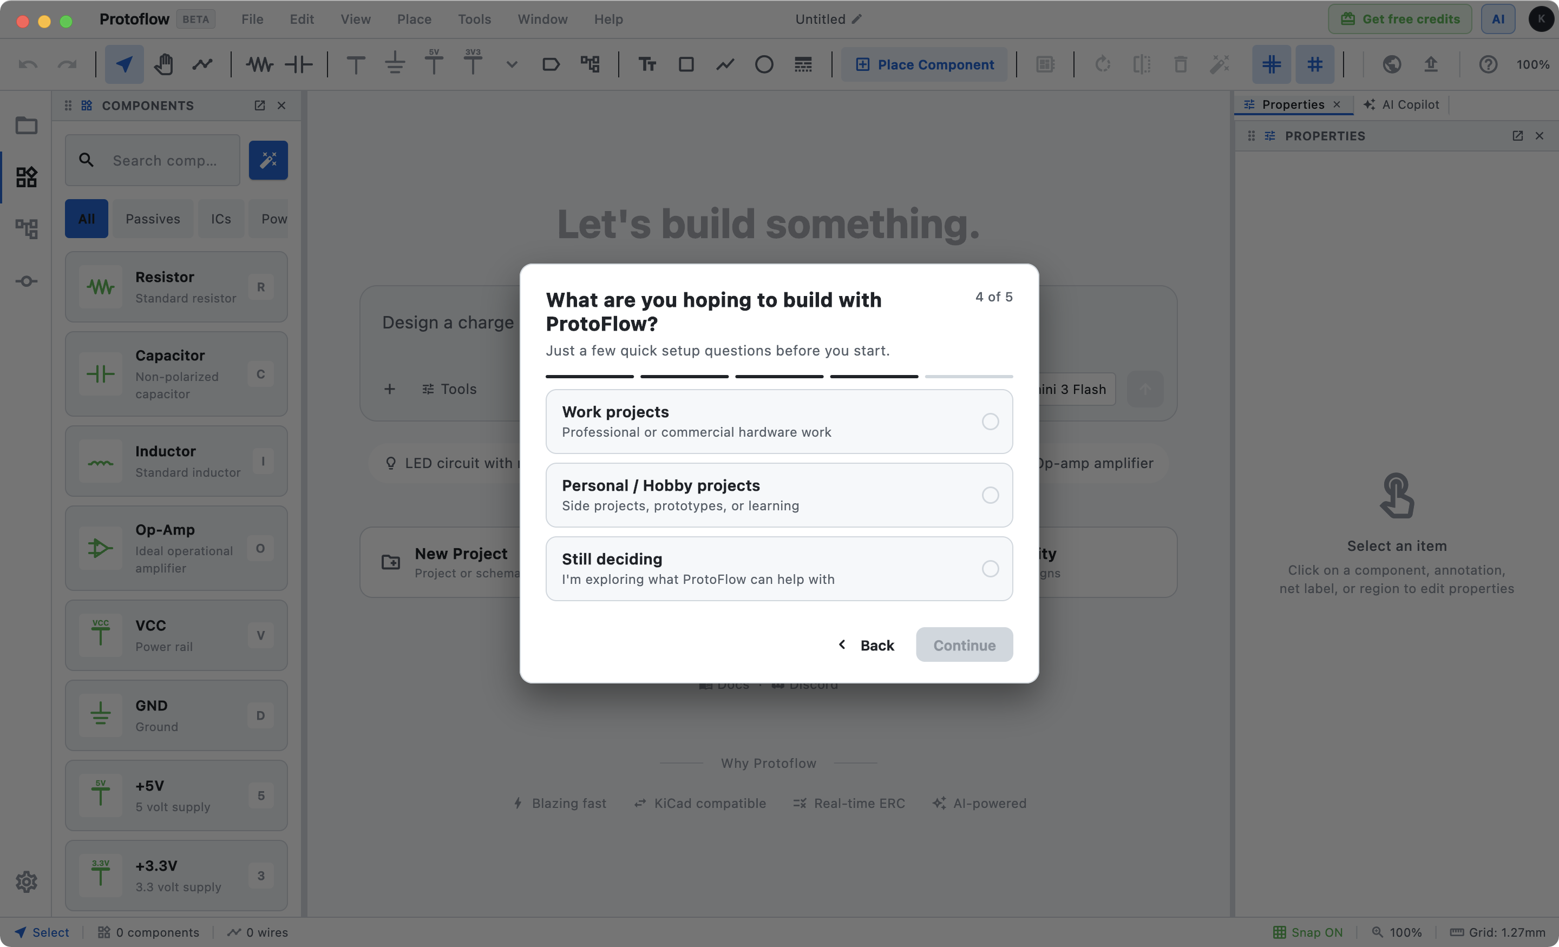Pick the resistor tool in toolbar
1559x947 pixels.
coord(259,64)
